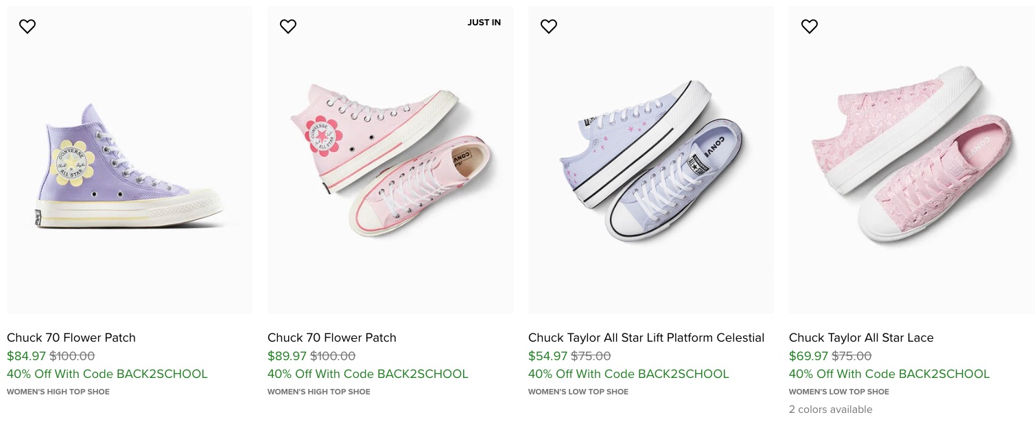Click Chuck Taylor All Star Lift Platform Celestial
The image size is (1036, 430).
click(646, 338)
